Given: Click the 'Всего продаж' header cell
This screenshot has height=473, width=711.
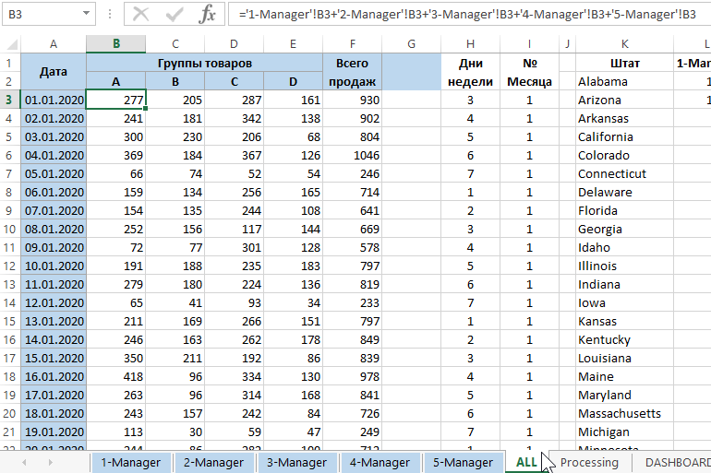Looking at the screenshot, I should point(352,72).
